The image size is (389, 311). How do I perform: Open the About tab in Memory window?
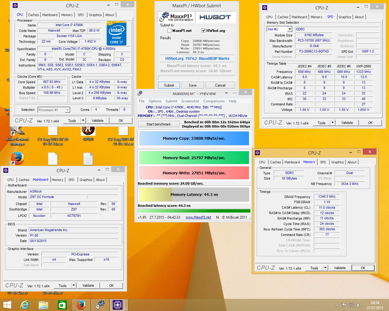click(x=352, y=162)
